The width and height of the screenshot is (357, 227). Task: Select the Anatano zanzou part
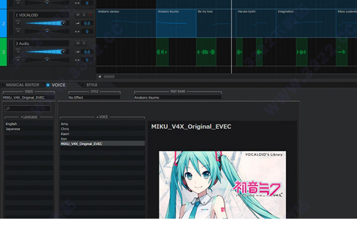126,23
